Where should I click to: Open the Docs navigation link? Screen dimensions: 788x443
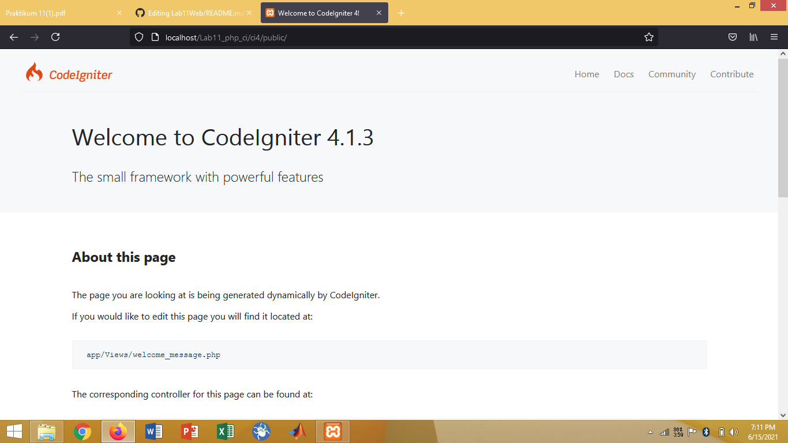tap(624, 74)
